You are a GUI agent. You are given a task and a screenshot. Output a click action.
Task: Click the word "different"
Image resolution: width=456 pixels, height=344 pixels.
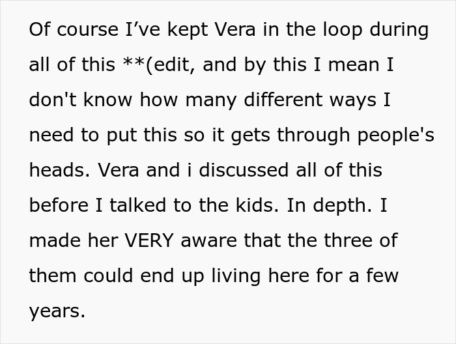point(283,100)
